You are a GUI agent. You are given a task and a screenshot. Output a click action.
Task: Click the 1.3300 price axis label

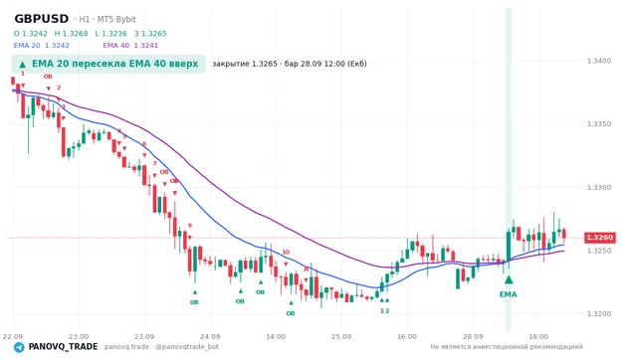tap(599, 188)
